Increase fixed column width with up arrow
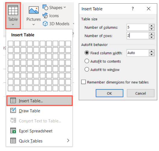This screenshot has width=159, height=151. (151, 51)
